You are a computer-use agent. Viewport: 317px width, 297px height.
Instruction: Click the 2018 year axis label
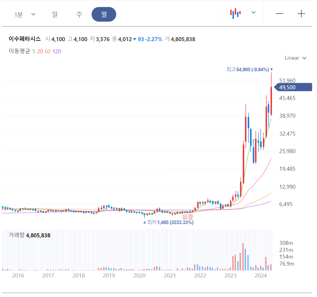point(79,276)
